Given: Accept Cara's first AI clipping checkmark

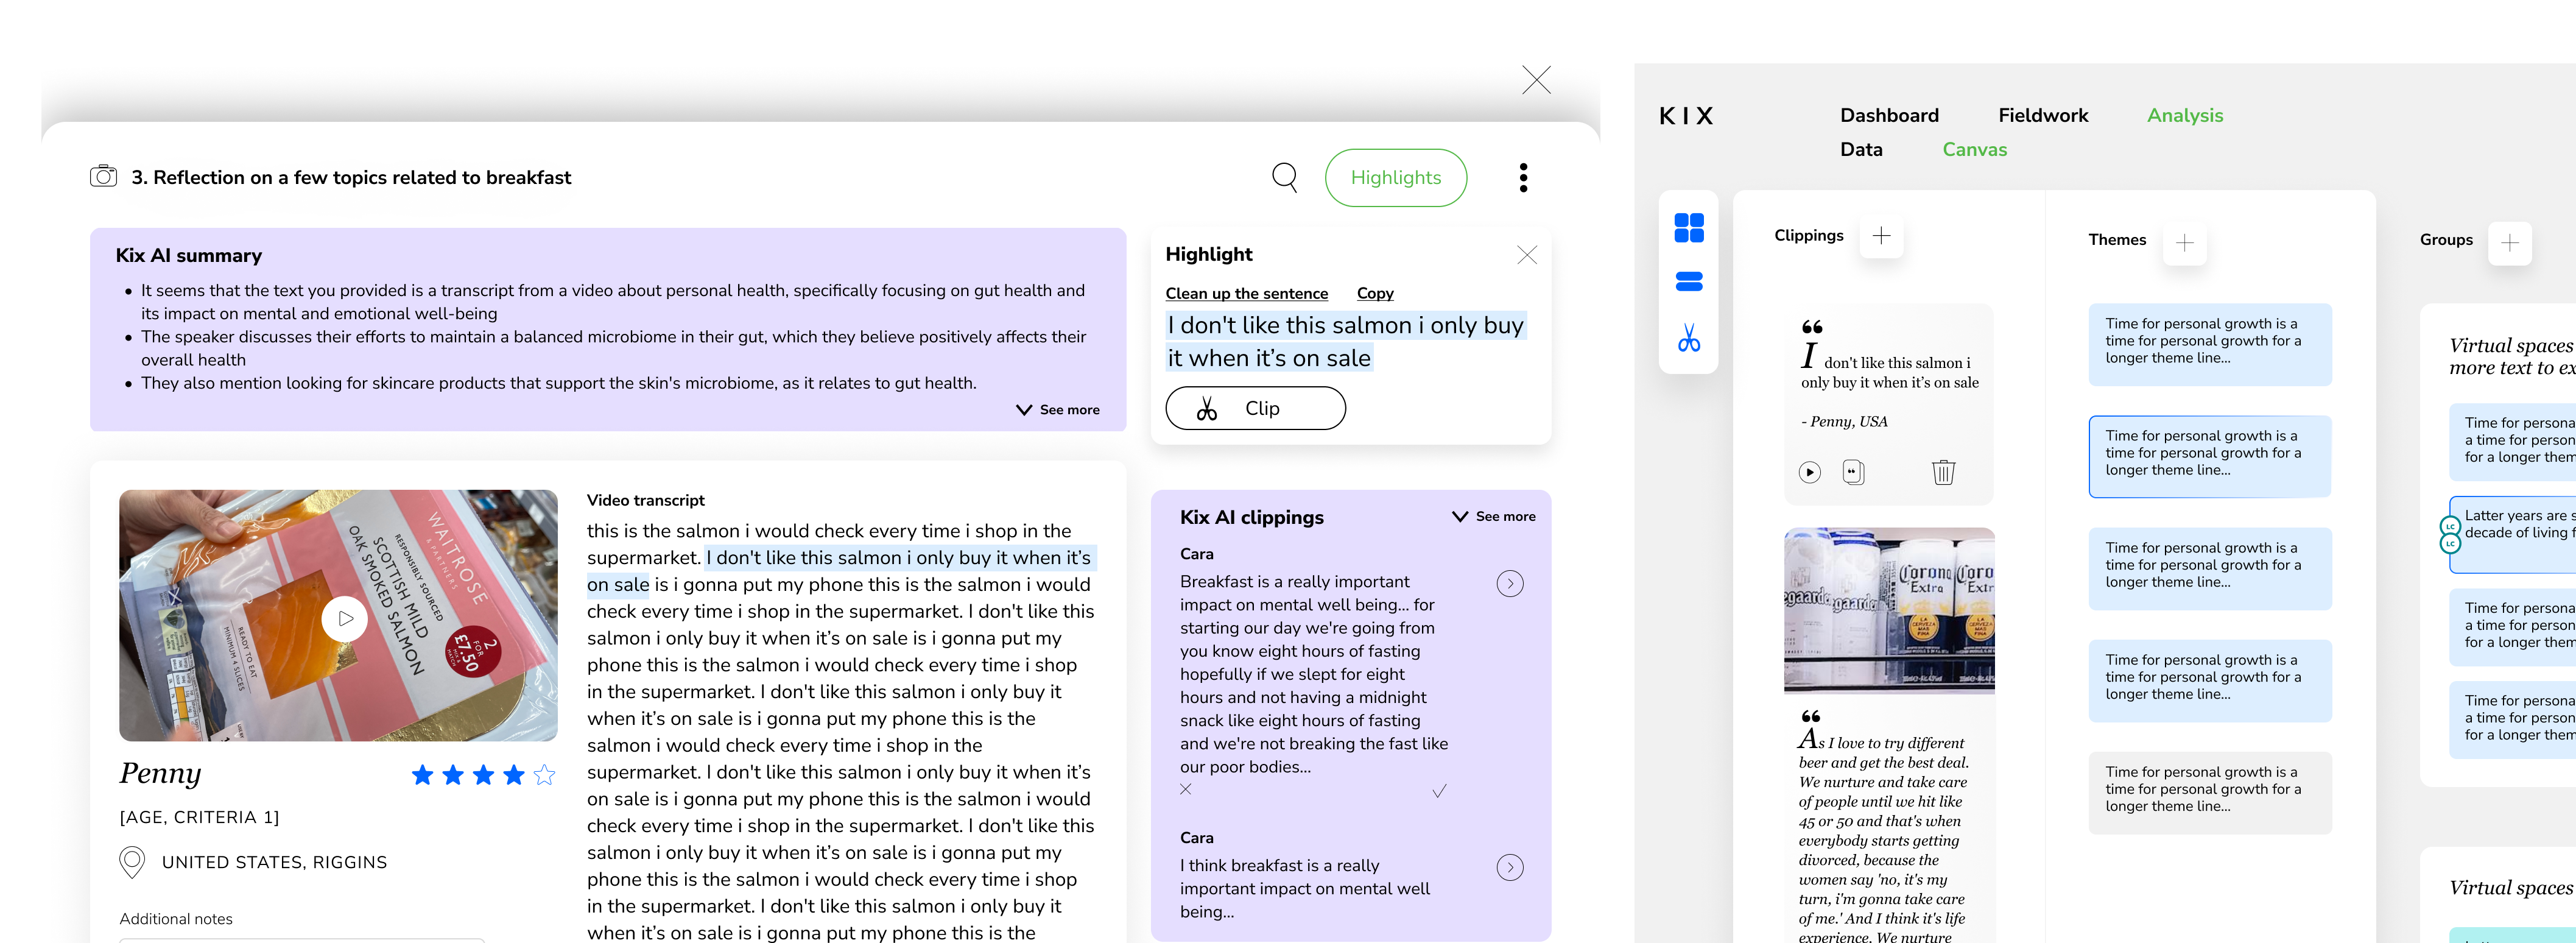Looking at the screenshot, I should (1439, 791).
